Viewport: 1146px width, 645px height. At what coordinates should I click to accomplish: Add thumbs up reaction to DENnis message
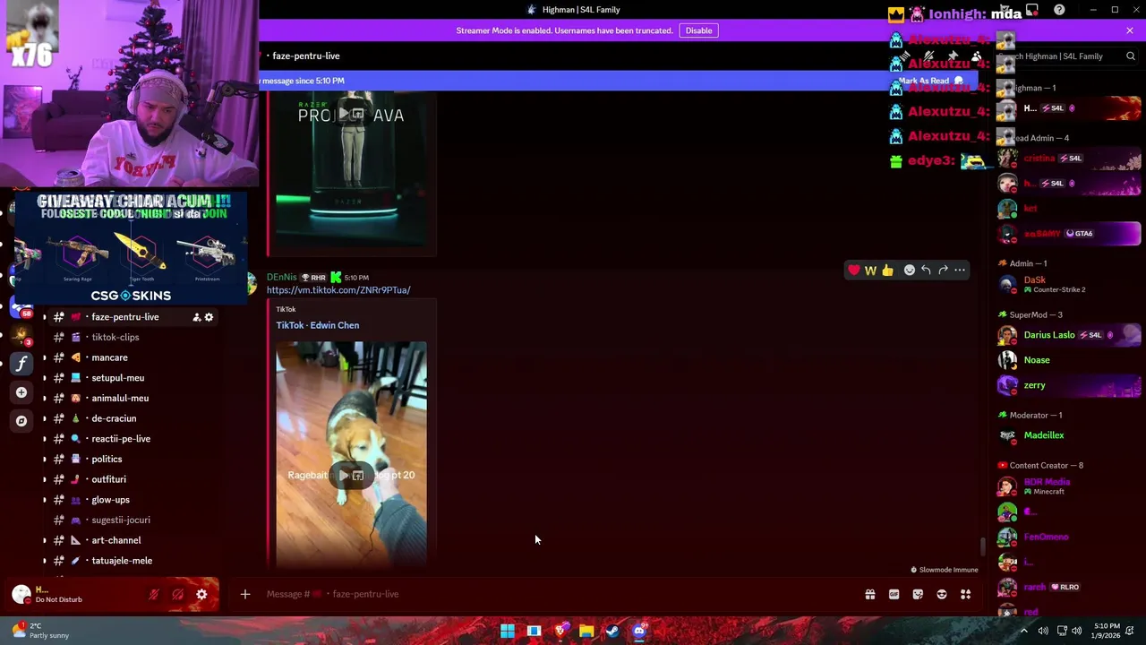[887, 270]
